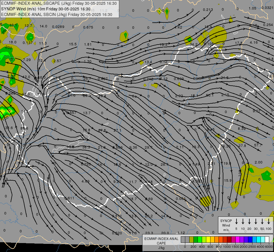
Task: Click the SYNOP label in the wind legend
Action: [226, 221]
